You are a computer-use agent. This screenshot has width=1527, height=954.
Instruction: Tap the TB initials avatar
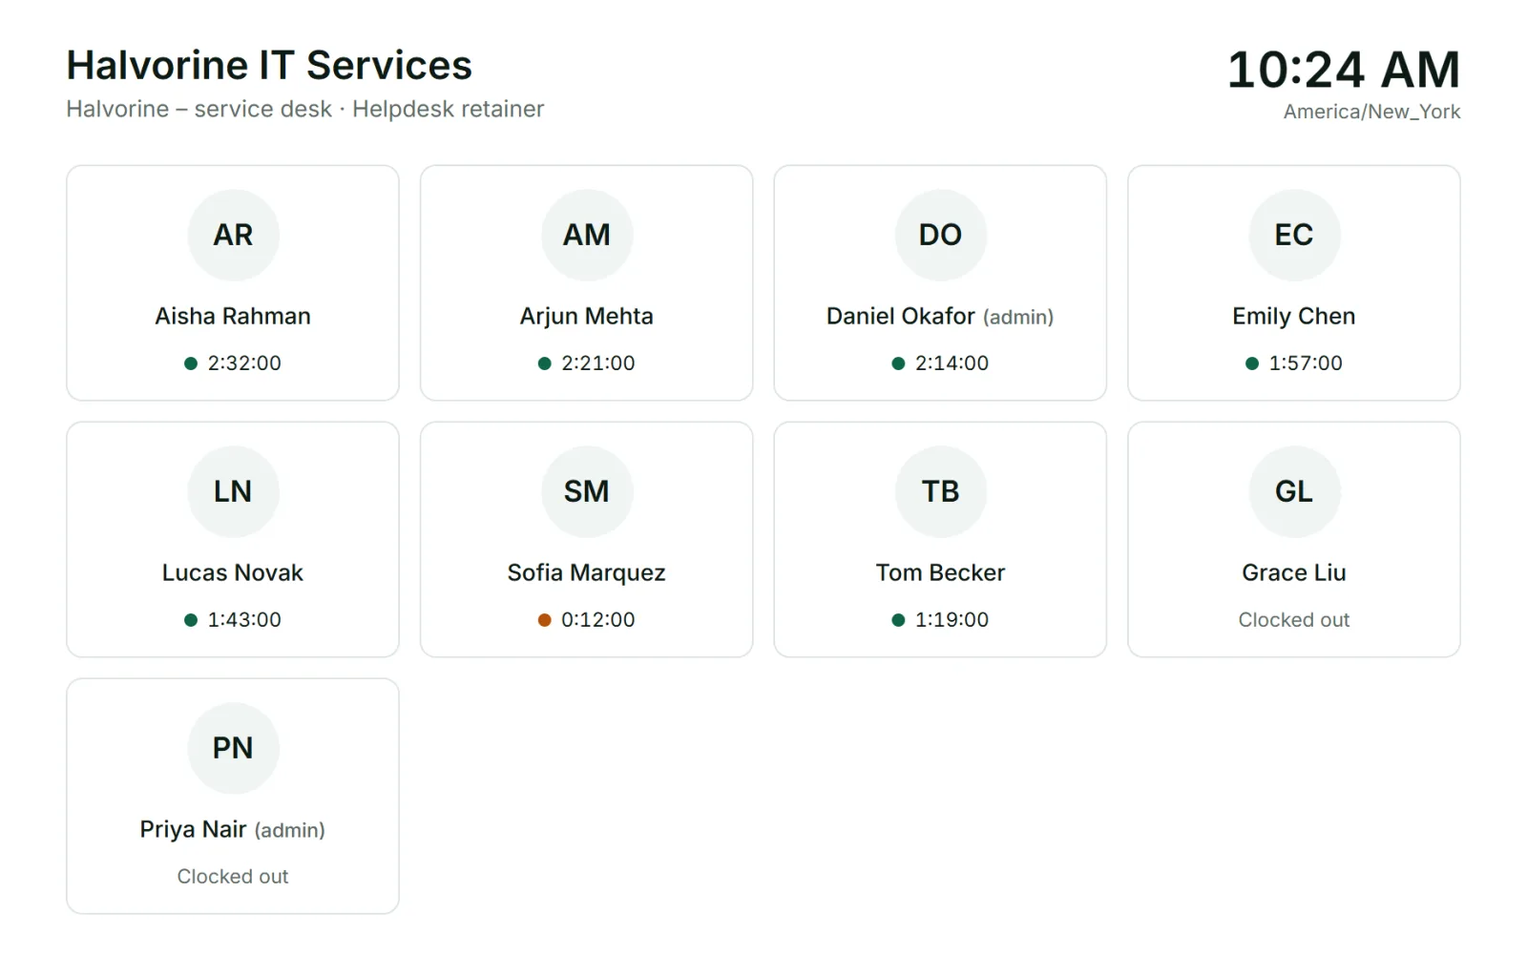tap(940, 491)
